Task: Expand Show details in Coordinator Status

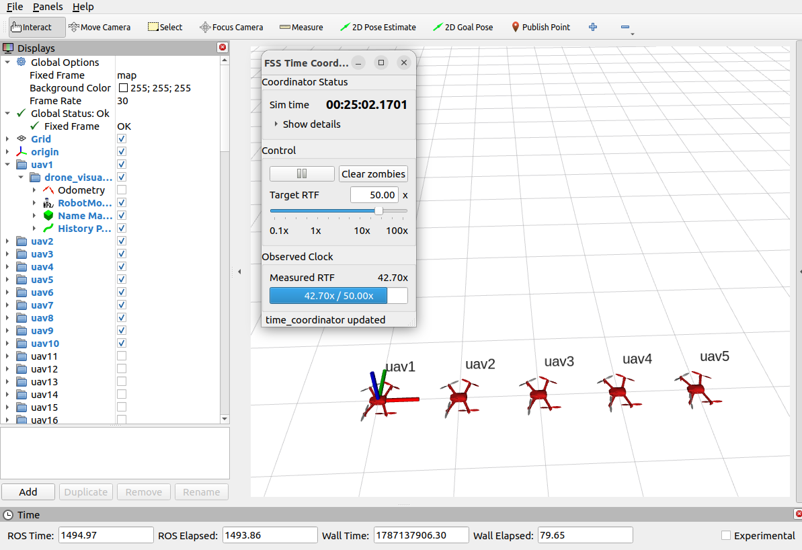Action: [x=307, y=124]
